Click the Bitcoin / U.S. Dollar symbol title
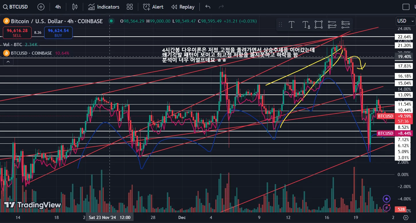Viewport: 416px width, 223px height. coord(57,21)
